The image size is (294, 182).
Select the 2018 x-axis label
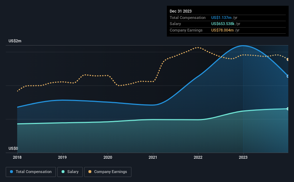pyautogui.click(x=17, y=157)
